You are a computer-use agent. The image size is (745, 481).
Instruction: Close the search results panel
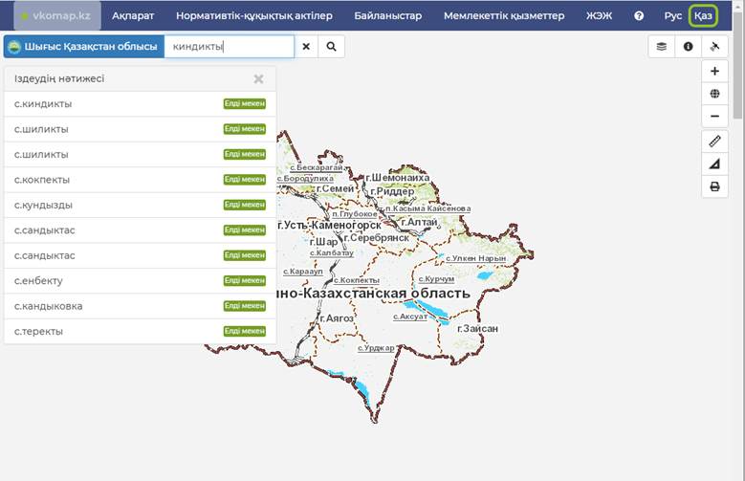pos(258,79)
